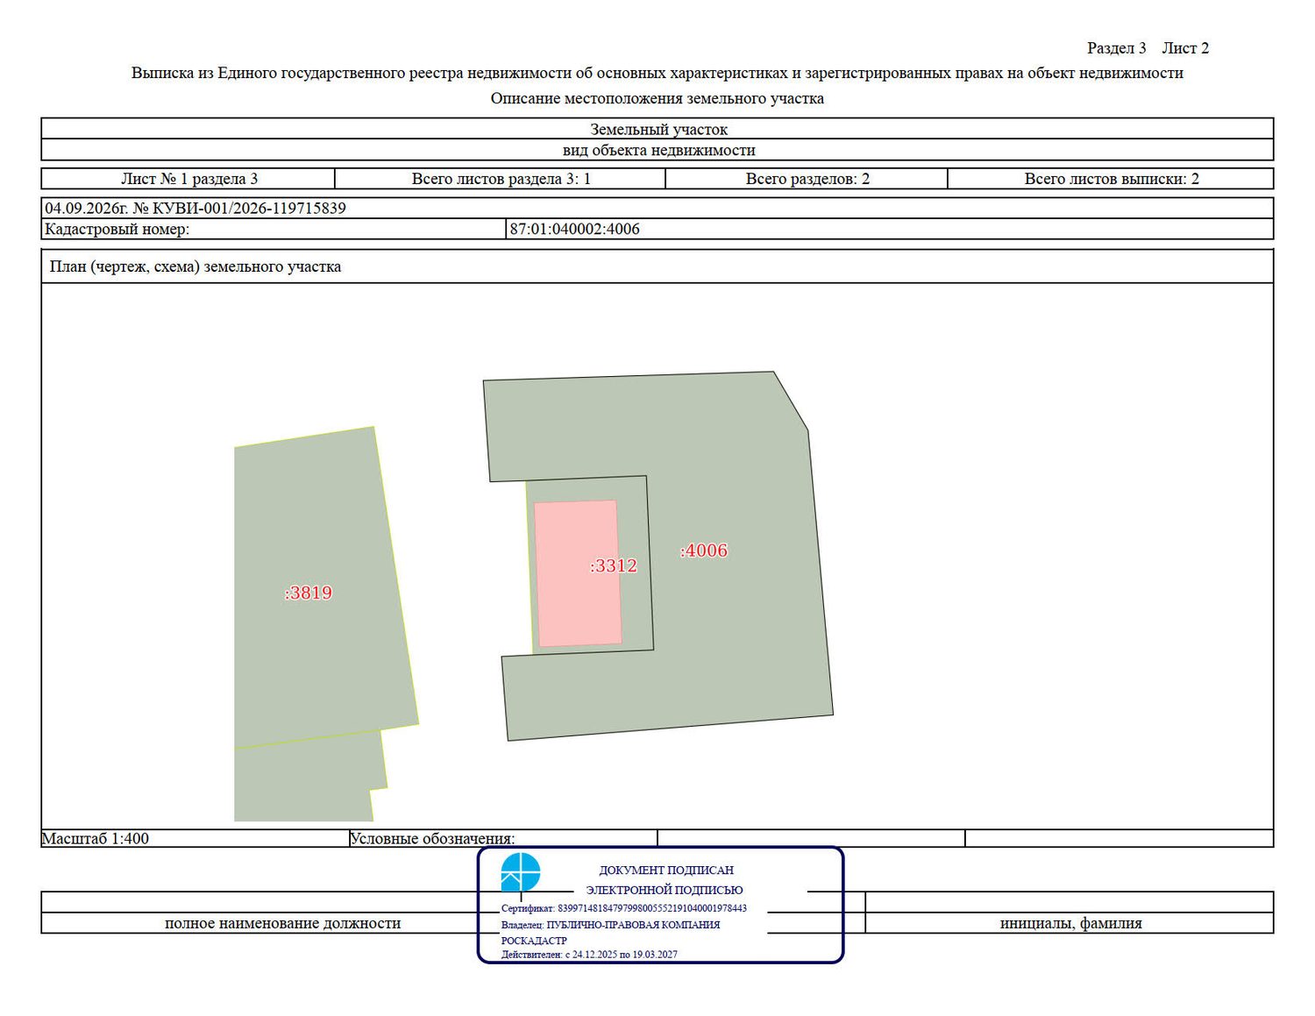Click the "инициалы, фамилия" caption
This screenshot has width=1315, height=1016.
tap(1071, 923)
